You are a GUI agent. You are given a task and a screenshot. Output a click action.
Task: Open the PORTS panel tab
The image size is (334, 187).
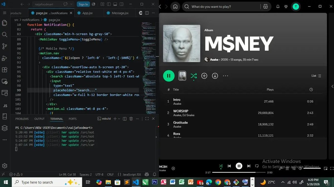73,119
